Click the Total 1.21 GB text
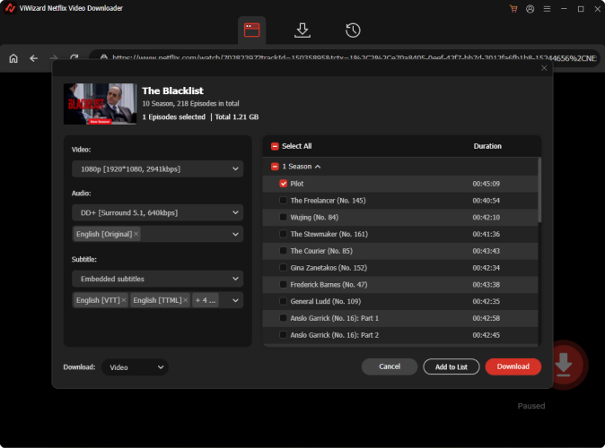Image resolution: width=605 pixels, height=448 pixels. pos(236,117)
